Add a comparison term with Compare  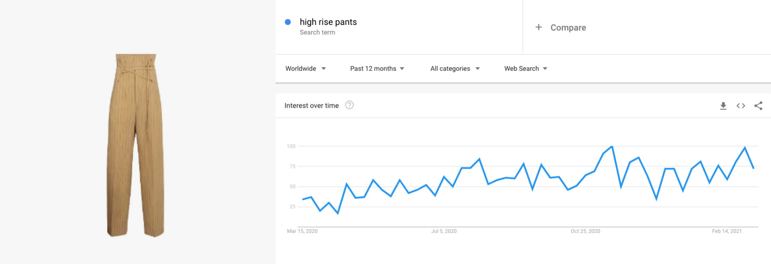click(568, 28)
